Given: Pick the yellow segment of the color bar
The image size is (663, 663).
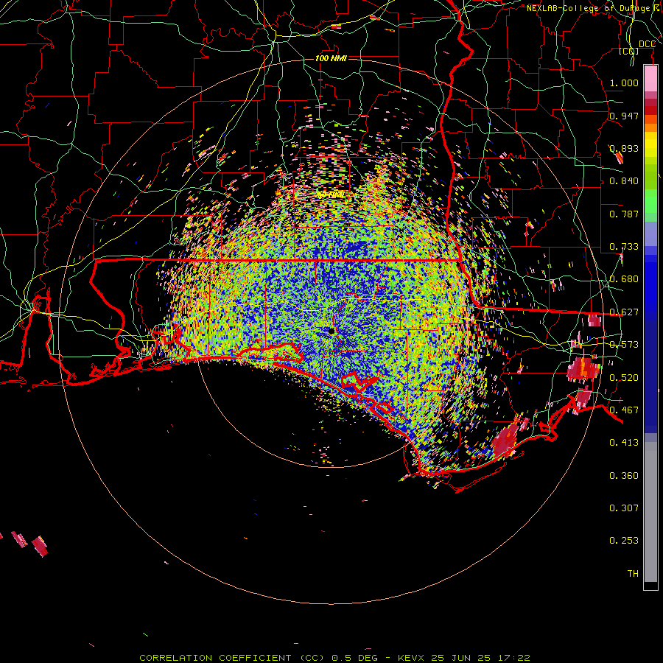Looking at the screenshot, I should [650, 144].
